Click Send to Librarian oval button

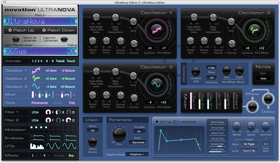click(x=16, y=39)
